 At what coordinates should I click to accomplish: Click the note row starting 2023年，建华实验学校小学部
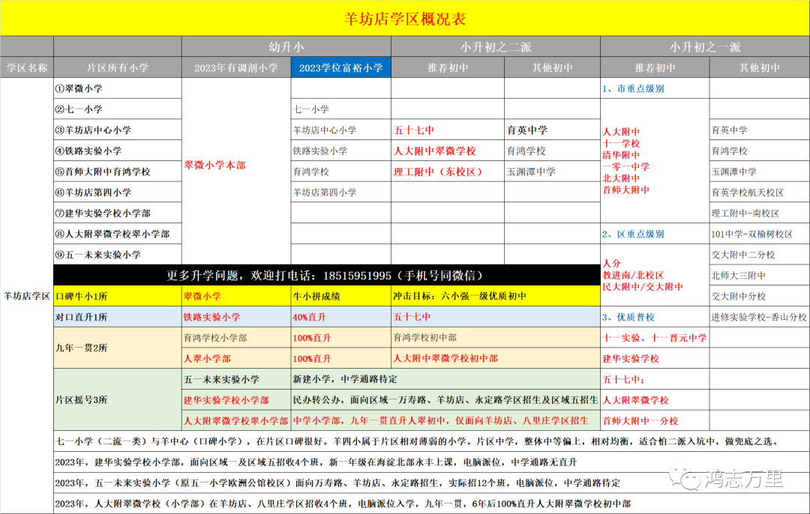[x=431, y=462]
